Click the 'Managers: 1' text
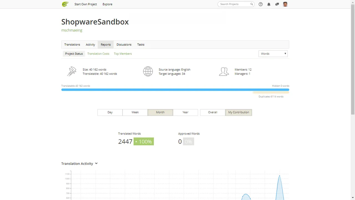Image resolution: width=355 pixels, height=200 pixels. click(242, 74)
